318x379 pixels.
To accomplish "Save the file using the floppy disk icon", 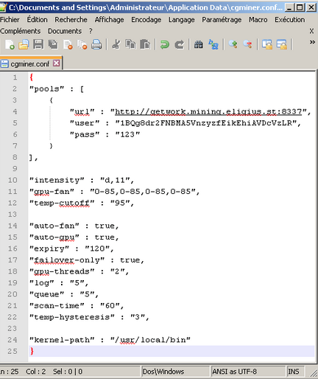I will [38, 44].
